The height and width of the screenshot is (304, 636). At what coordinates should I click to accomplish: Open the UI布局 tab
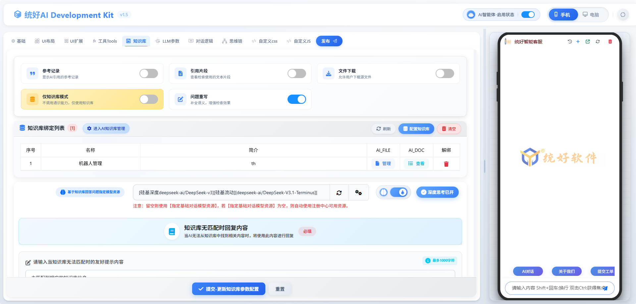tap(45, 41)
